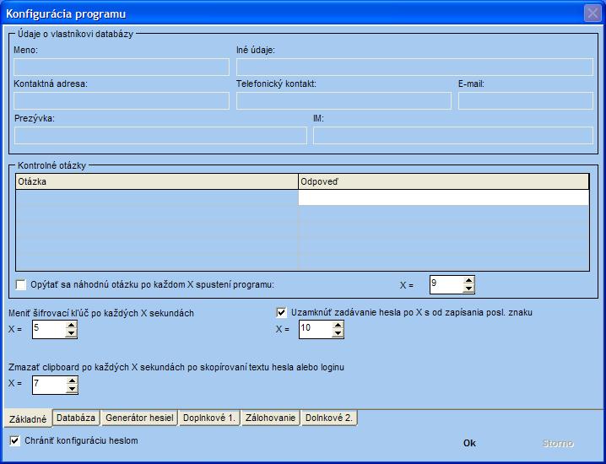Image resolution: width=606 pixels, height=464 pixels.
Task: Toggle Uzamknúť zadávanie hesla checkbox
Action: (x=281, y=312)
